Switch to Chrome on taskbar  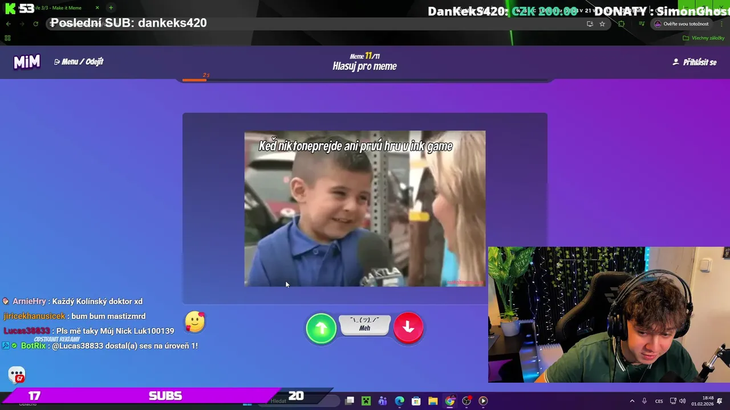point(450,401)
